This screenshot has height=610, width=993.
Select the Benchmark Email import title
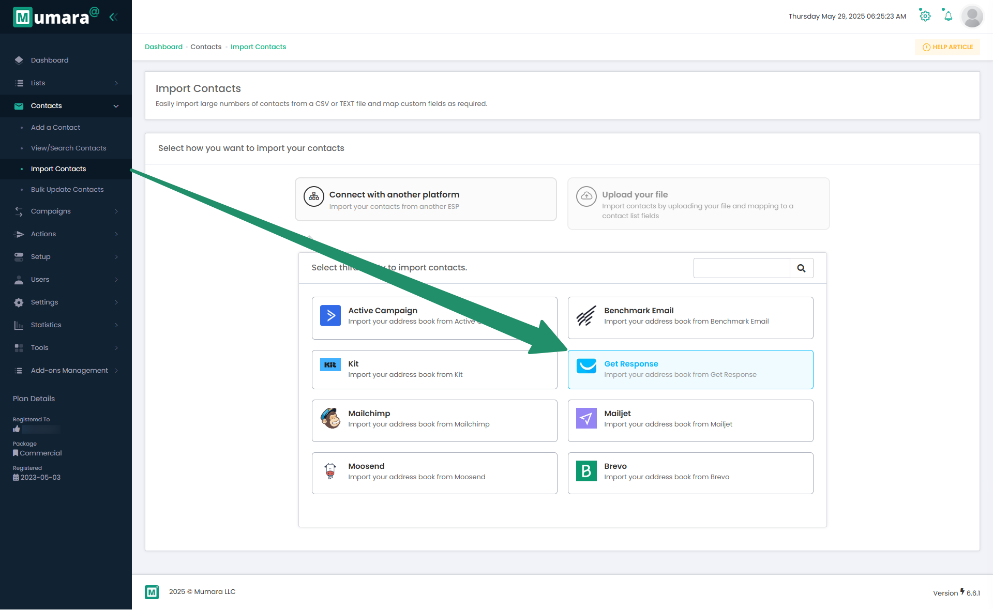(639, 311)
